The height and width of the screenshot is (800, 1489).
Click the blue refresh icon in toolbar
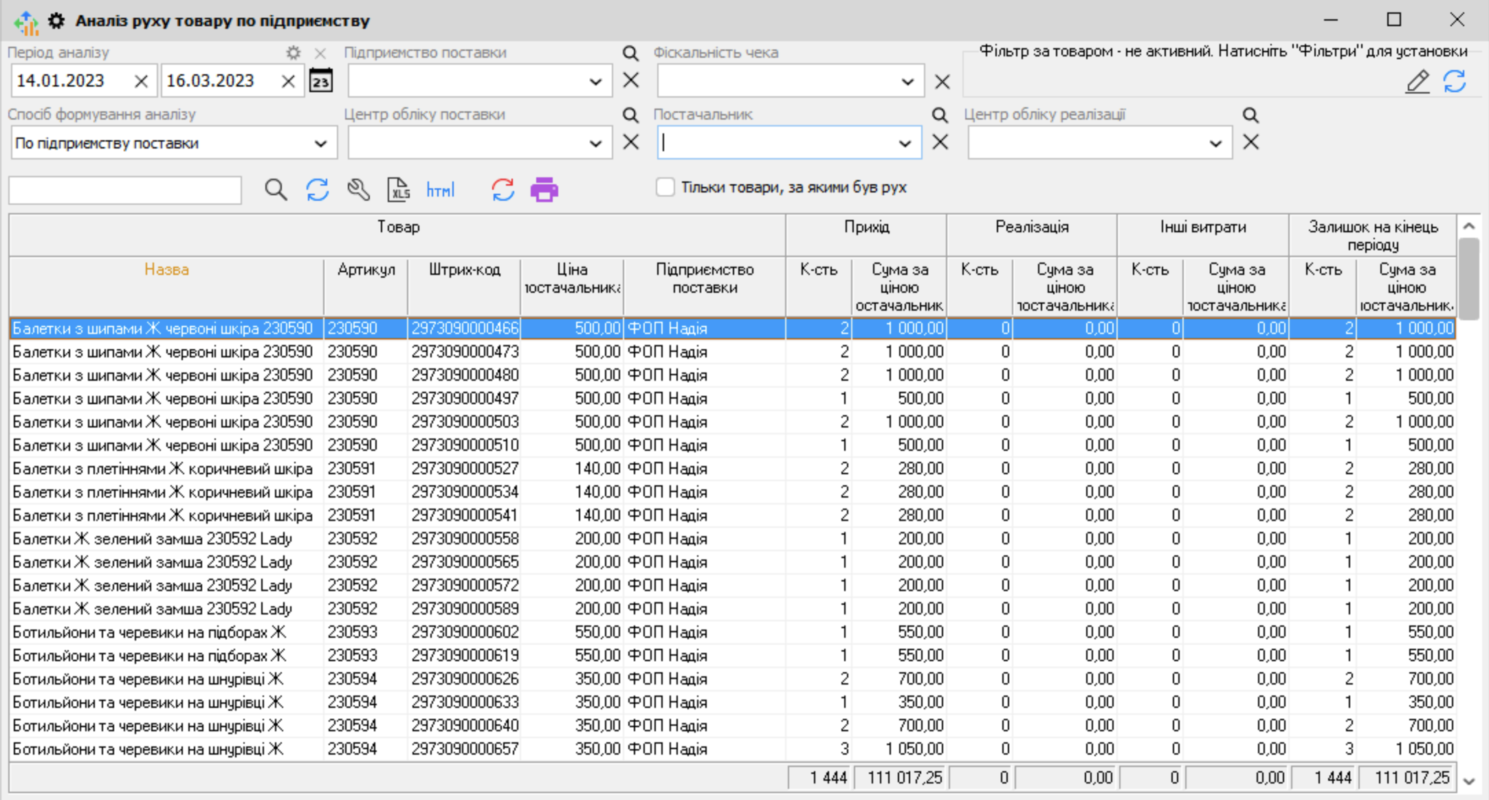(317, 190)
